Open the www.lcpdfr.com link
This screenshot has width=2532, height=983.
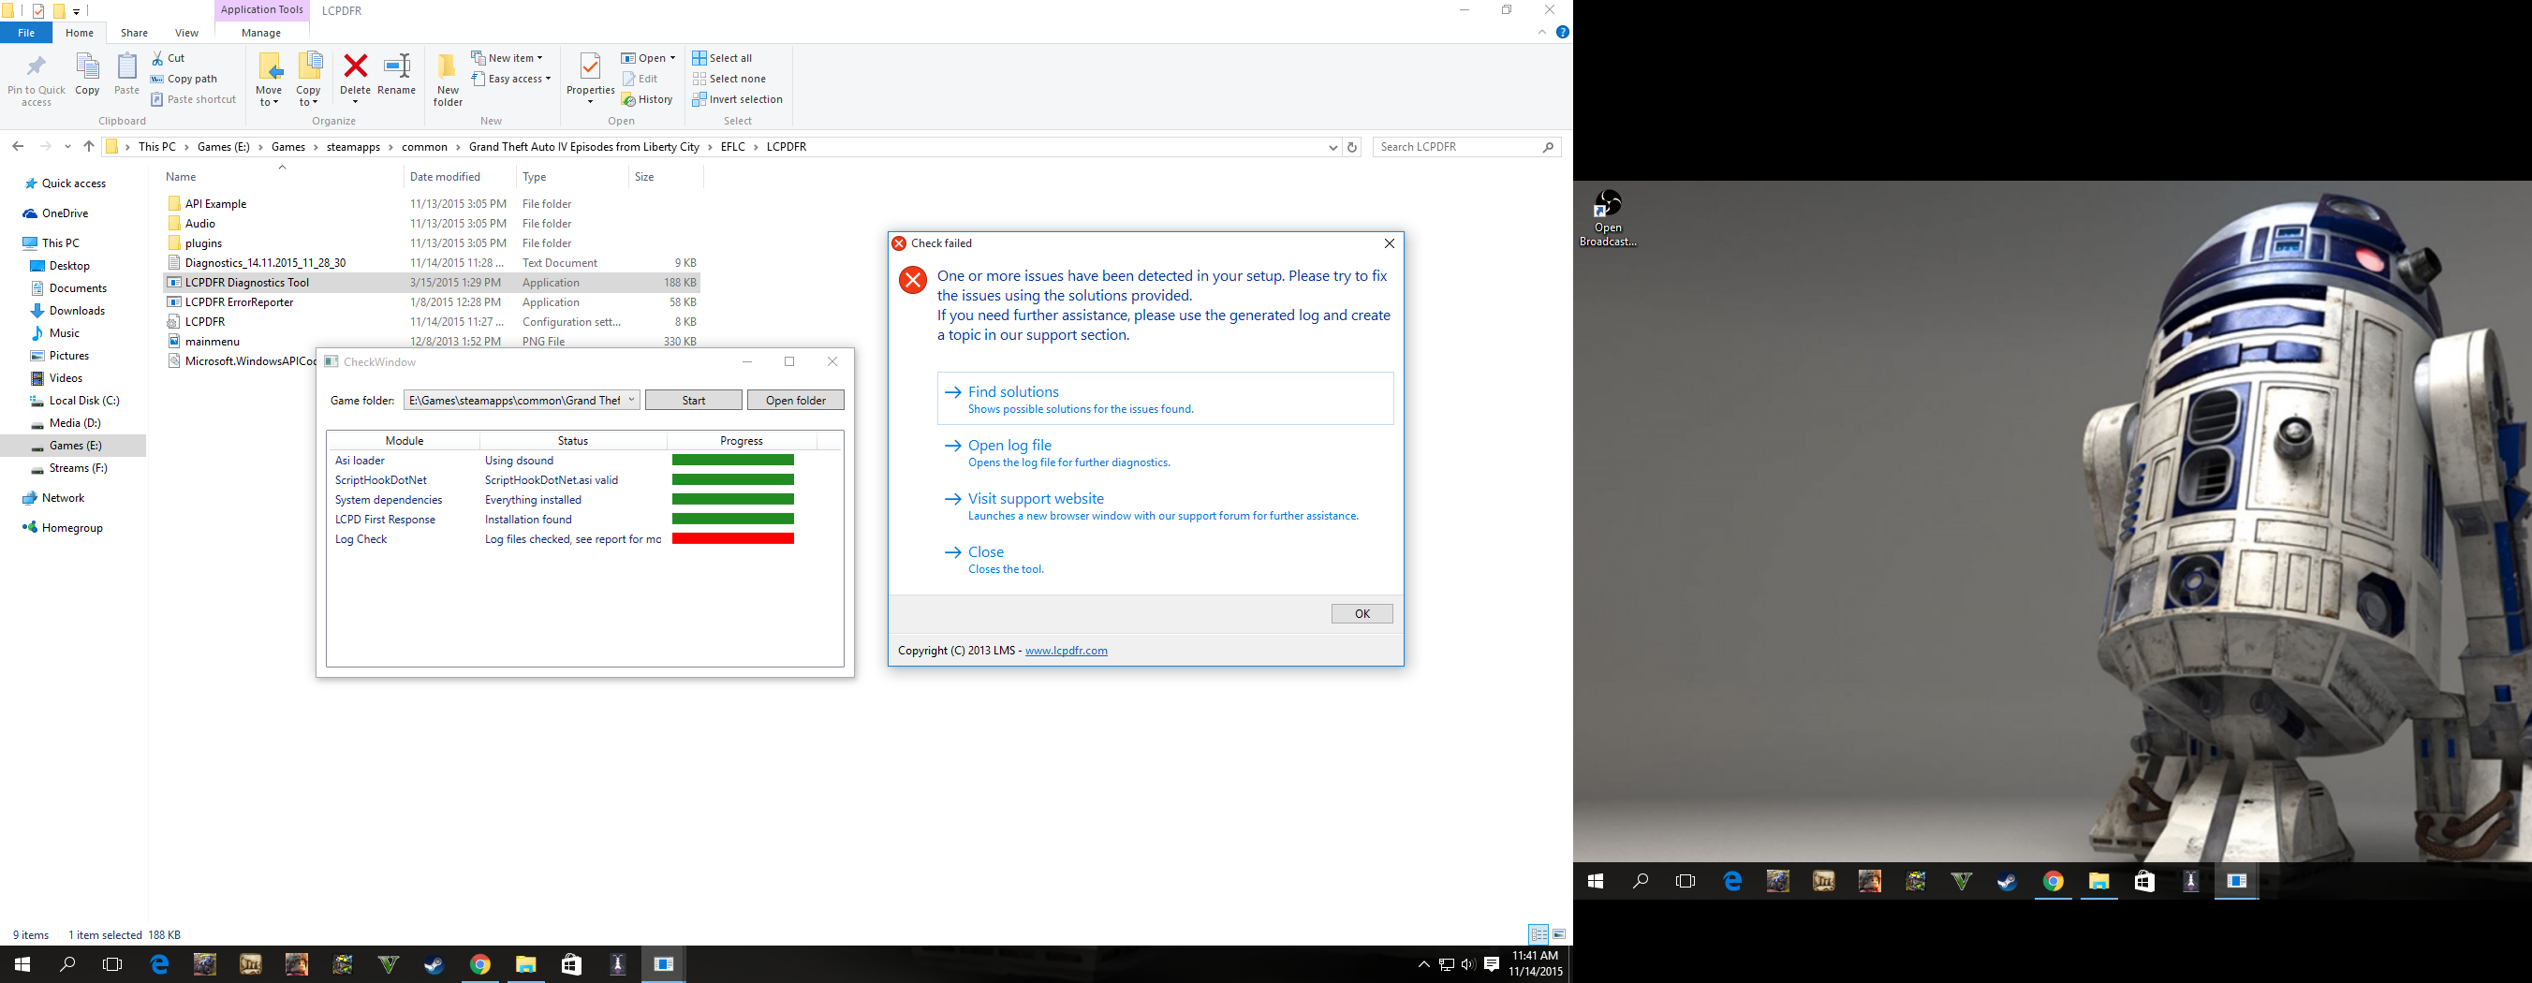tap(1067, 650)
